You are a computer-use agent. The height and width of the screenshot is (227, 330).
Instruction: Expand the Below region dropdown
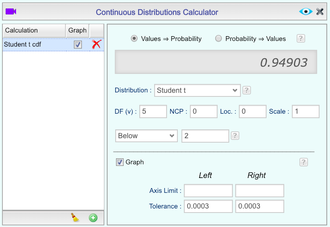147,136
